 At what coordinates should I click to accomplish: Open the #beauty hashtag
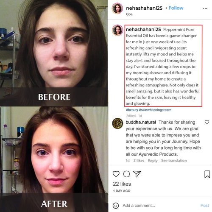click(x=132, y=110)
